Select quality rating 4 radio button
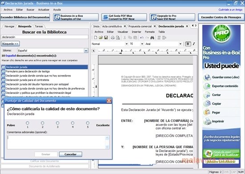 (x=73, y=123)
